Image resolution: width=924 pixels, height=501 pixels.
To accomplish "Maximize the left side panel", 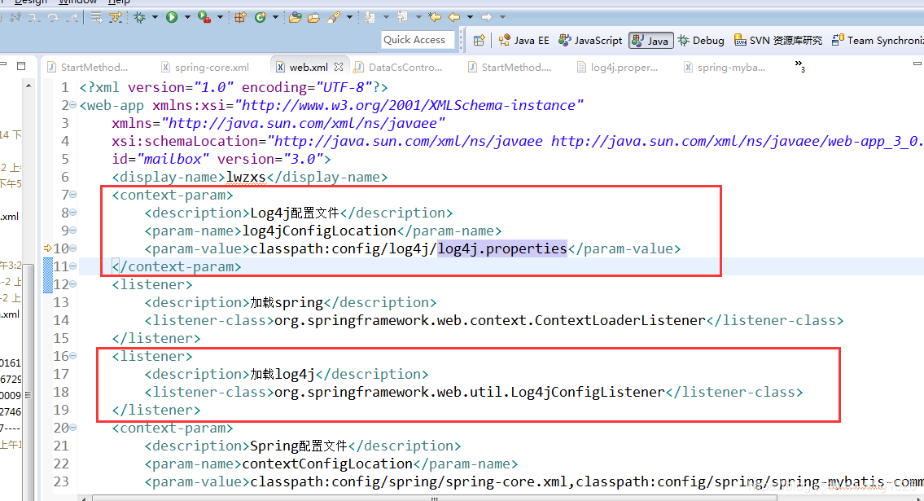I will point(21,66).
